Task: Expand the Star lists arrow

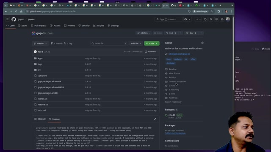Action: tap(201, 33)
